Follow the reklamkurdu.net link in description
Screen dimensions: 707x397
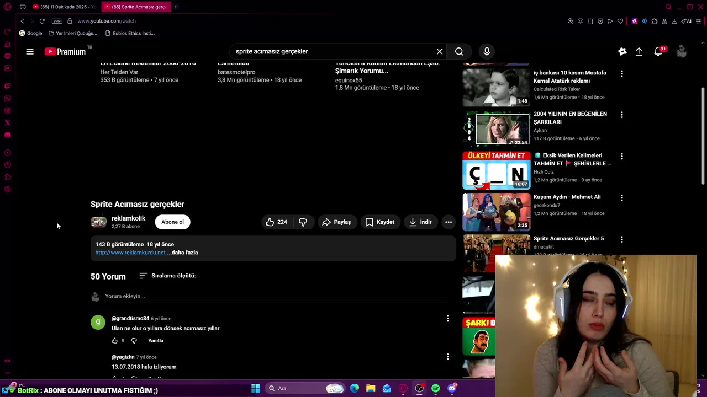[130, 253]
